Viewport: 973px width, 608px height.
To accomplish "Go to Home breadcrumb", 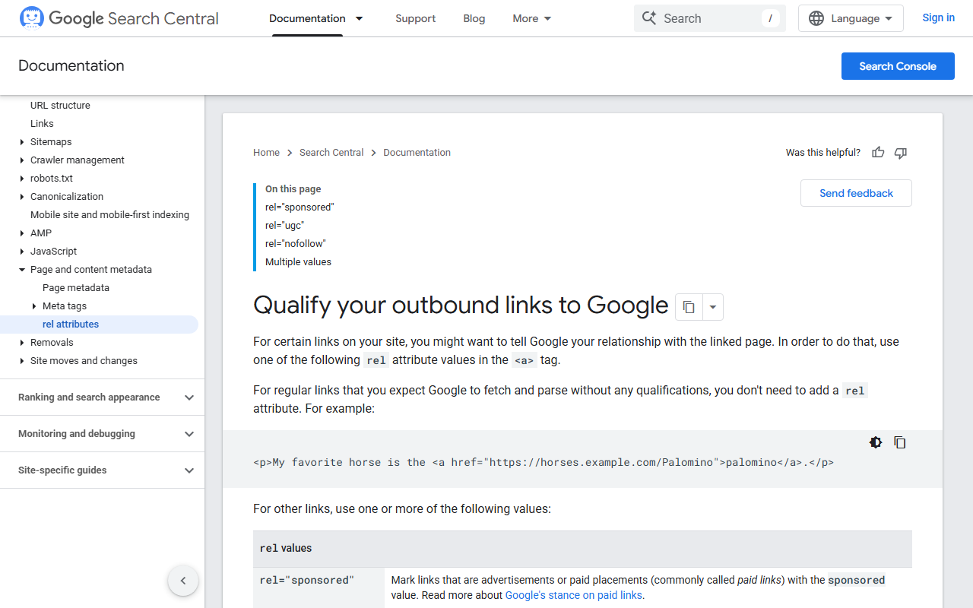I will 267,153.
